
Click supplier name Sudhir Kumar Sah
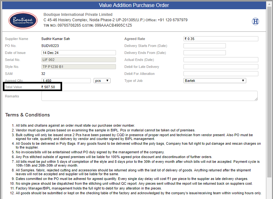point(55,39)
